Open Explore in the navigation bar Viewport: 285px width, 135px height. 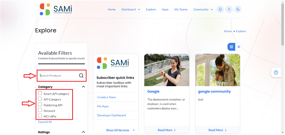[x=151, y=9]
